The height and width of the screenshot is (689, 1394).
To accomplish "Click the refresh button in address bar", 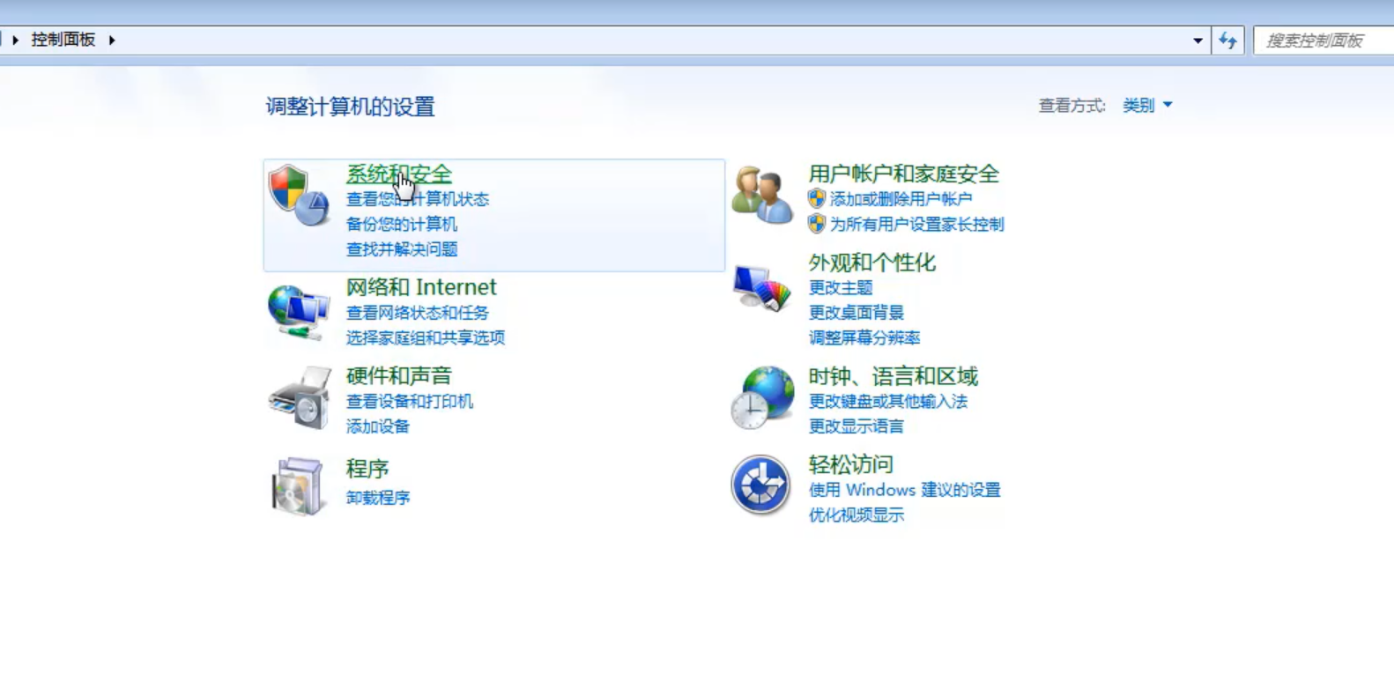I will pyautogui.click(x=1227, y=40).
